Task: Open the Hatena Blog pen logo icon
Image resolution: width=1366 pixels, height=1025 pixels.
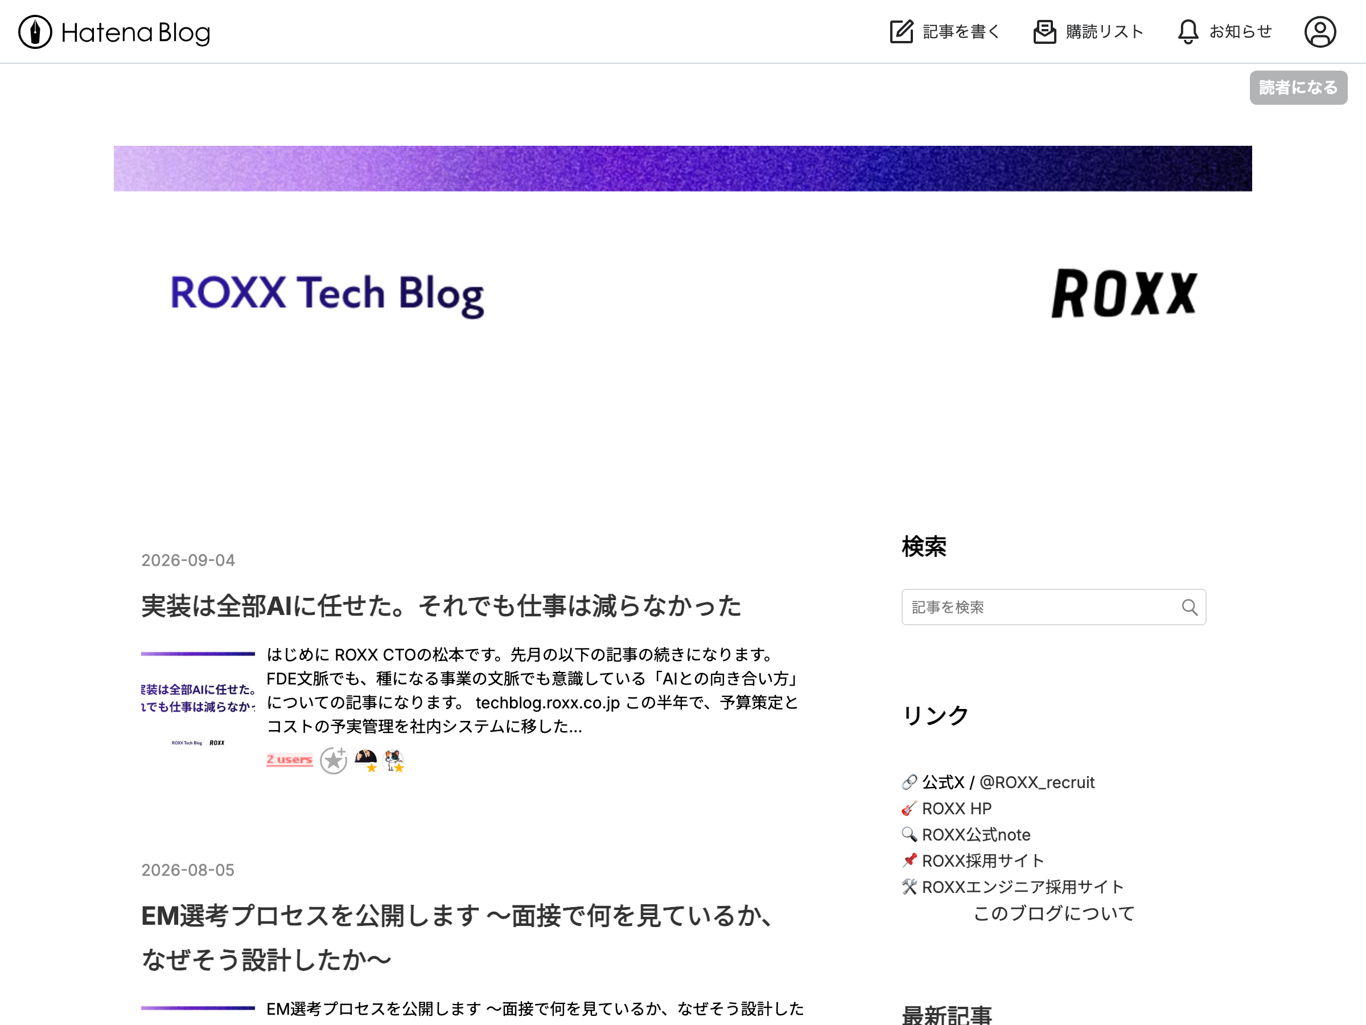Action: [x=35, y=32]
